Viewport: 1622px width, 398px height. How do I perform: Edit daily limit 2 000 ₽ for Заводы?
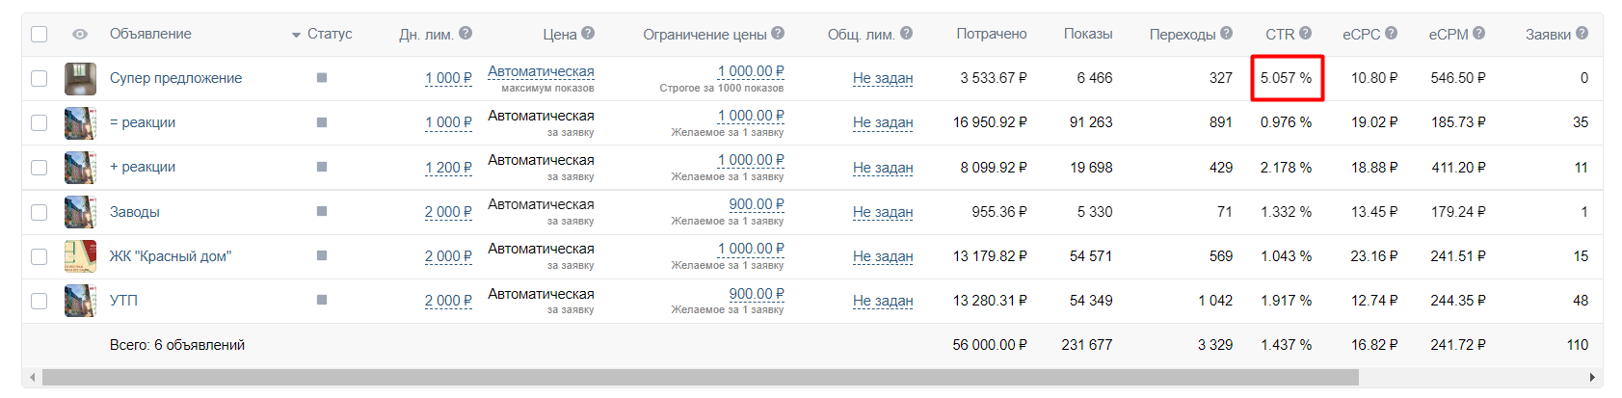448,212
